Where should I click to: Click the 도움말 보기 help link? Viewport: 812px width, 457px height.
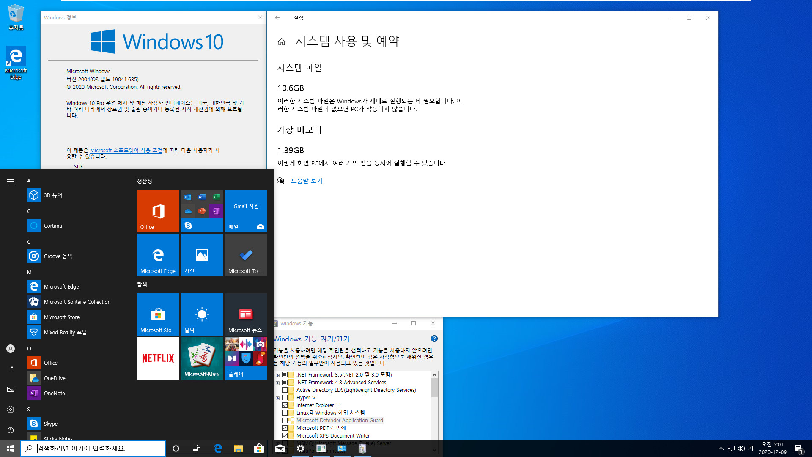pos(307,181)
